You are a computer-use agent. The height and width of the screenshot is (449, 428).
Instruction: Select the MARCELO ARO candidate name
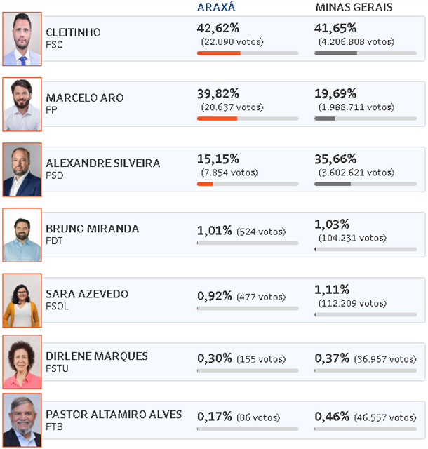click(84, 98)
